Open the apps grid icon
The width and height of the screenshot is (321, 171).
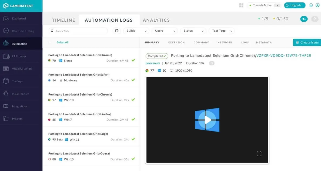pyautogui.click(x=241, y=5)
